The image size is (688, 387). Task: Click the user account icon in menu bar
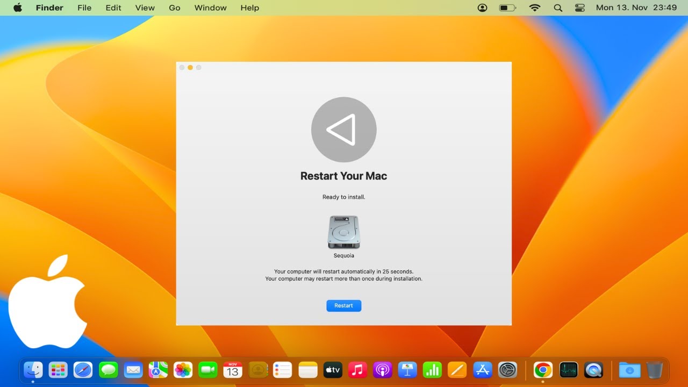click(x=483, y=8)
